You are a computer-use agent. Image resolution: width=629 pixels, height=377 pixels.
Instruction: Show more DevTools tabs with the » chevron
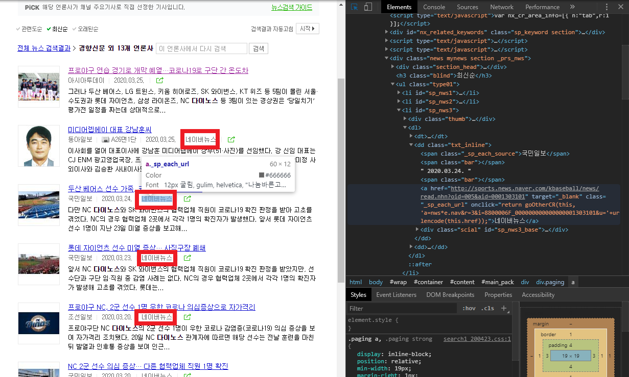tap(572, 7)
